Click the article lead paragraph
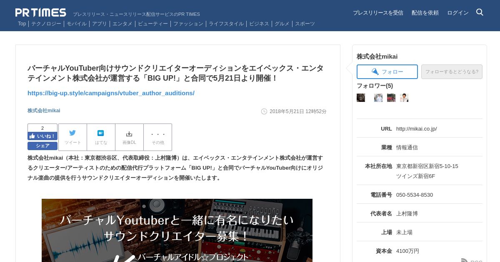 175,168
